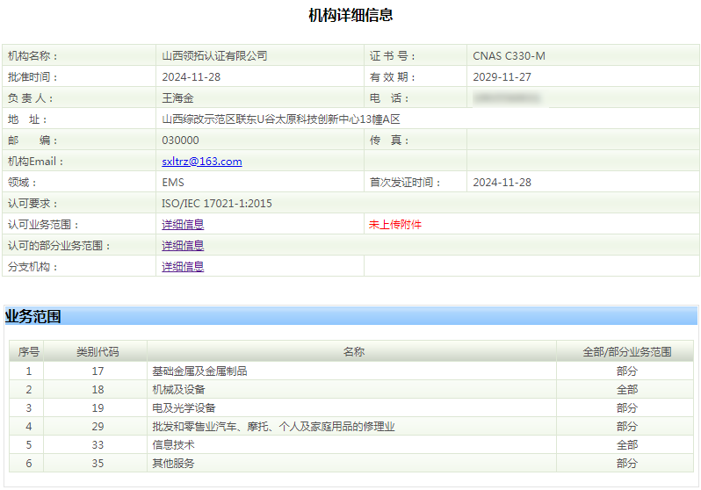Click the certificate number CNAS C330-M
Viewport: 701px width, 490px height.
point(509,56)
